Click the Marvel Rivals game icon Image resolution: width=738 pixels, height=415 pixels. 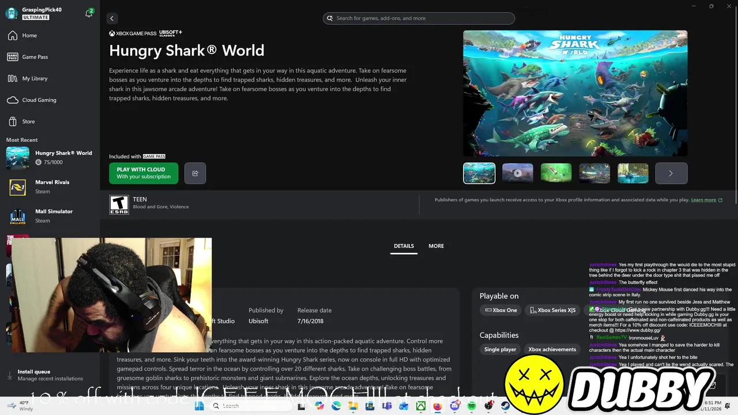click(17, 187)
